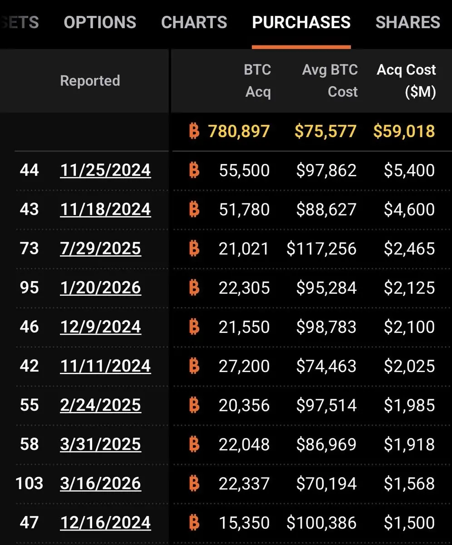Sort by Reported column header
Screen dimensions: 452x545
(90, 81)
